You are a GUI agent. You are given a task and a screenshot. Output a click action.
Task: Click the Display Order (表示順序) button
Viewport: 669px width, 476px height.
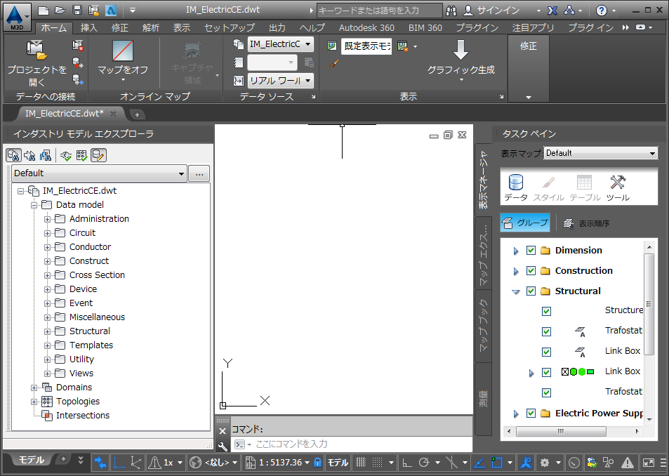coord(587,223)
